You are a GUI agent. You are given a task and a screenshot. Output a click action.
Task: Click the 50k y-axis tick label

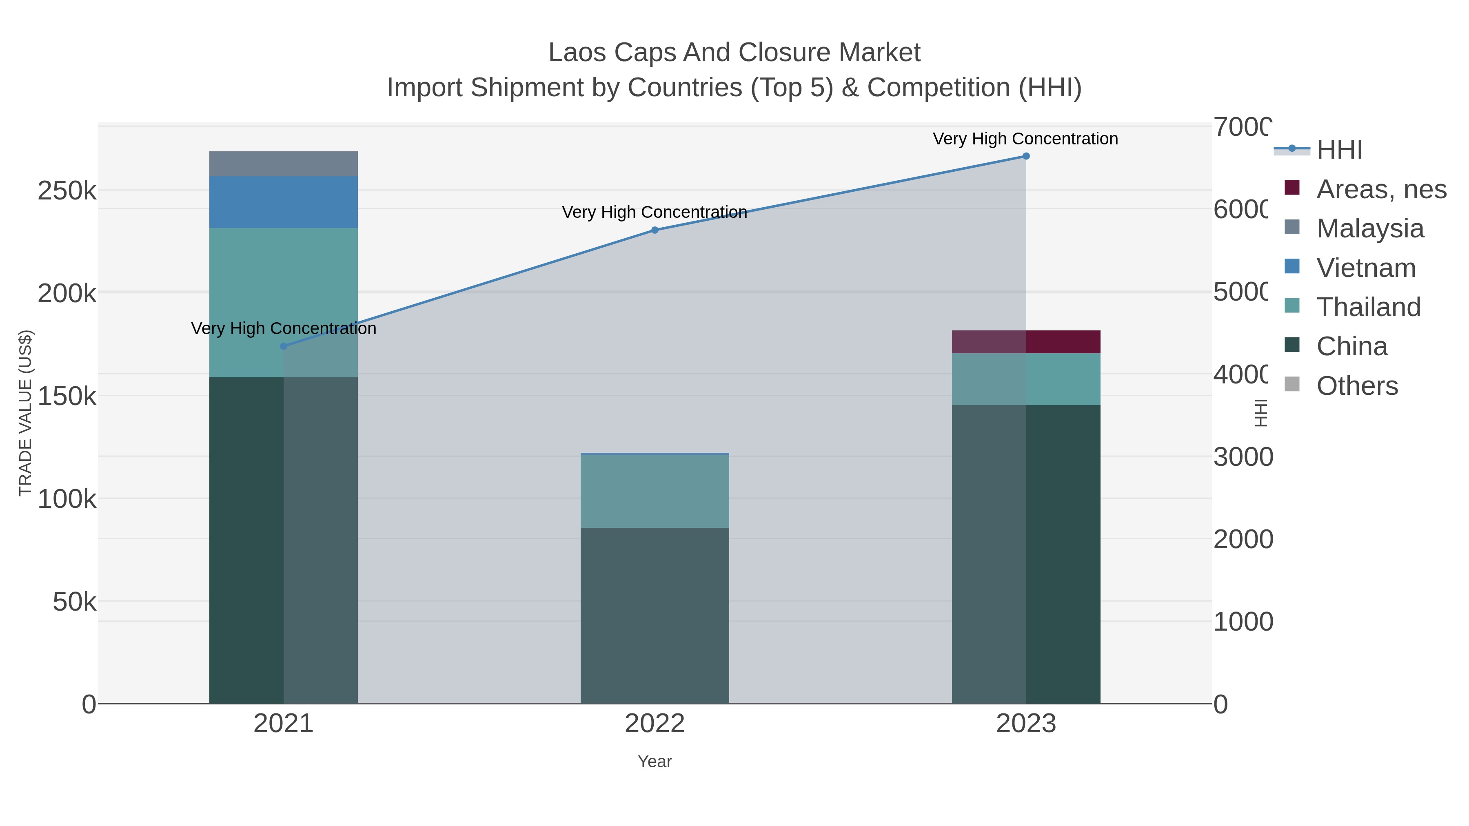[74, 601]
